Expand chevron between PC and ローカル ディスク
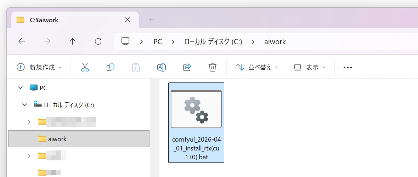The height and width of the screenshot is (177, 418). coord(173,41)
